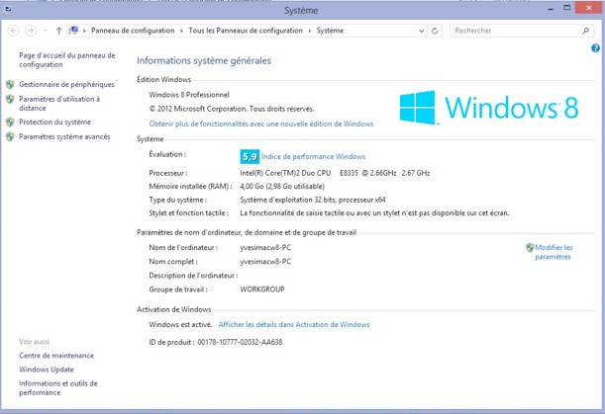Open help with the blue question mark
Viewport: 605px width, 414px height.
click(595, 48)
